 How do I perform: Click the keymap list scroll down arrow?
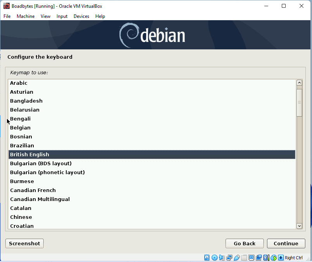tap(299, 226)
